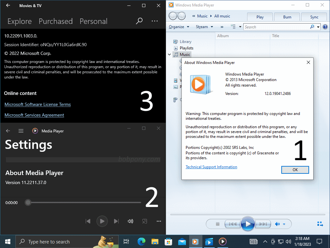Open the Organize dropdown menu
Image resolution: width=330 pixels, height=248 pixels.
pos(179,27)
